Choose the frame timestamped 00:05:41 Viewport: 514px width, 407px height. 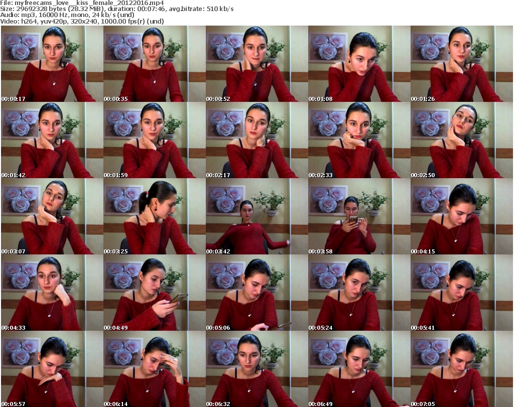click(462, 293)
